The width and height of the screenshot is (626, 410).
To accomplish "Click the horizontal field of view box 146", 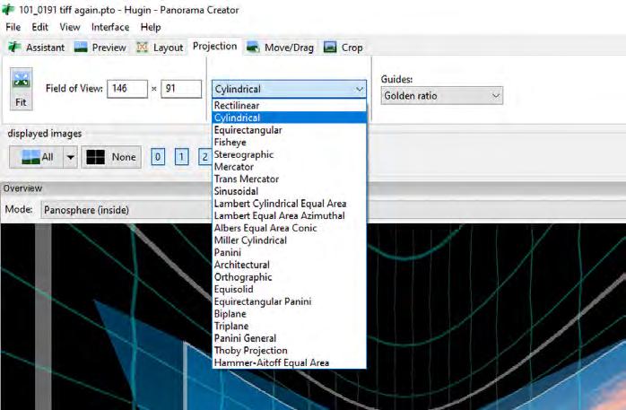I will [127, 89].
